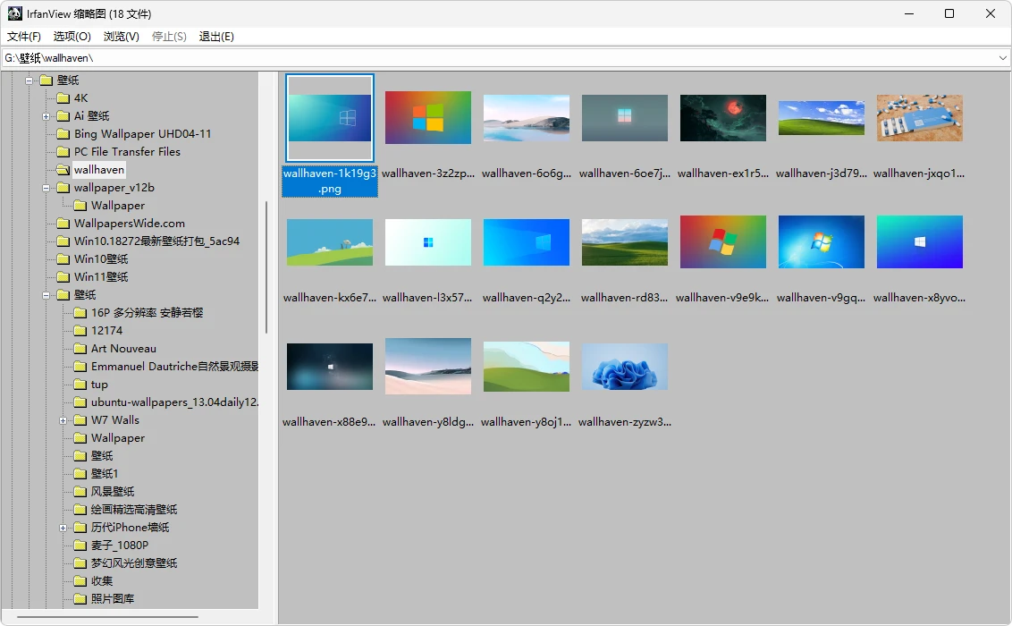The height and width of the screenshot is (626, 1012).
Task: Select the wallhaven-x8yvo thumbnail
Action: pos(920,242)
